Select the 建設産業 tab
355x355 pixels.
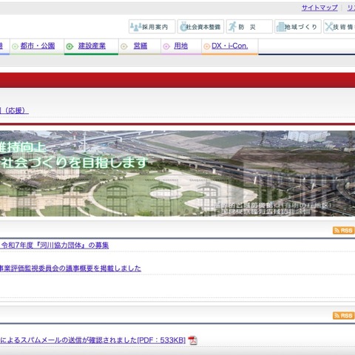92,46
